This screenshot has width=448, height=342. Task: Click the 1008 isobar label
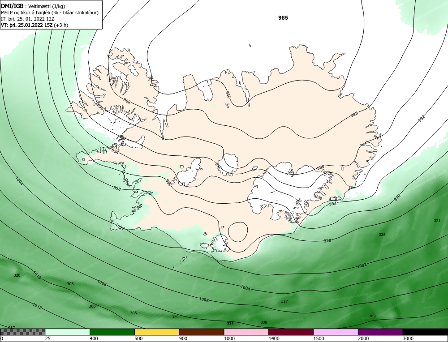(x=102, y=283)
